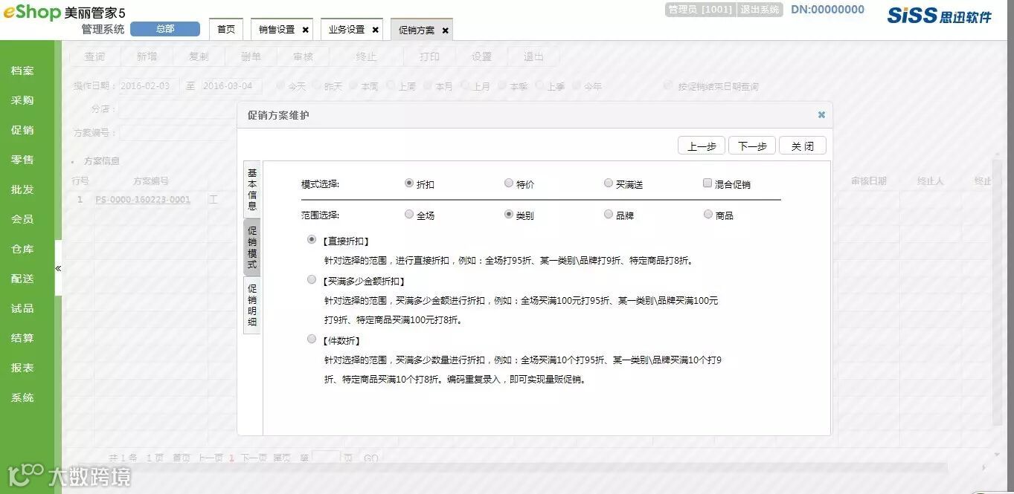Switch to the 促销方案 tab
The image size is (1014, 494).
[417, 30]
